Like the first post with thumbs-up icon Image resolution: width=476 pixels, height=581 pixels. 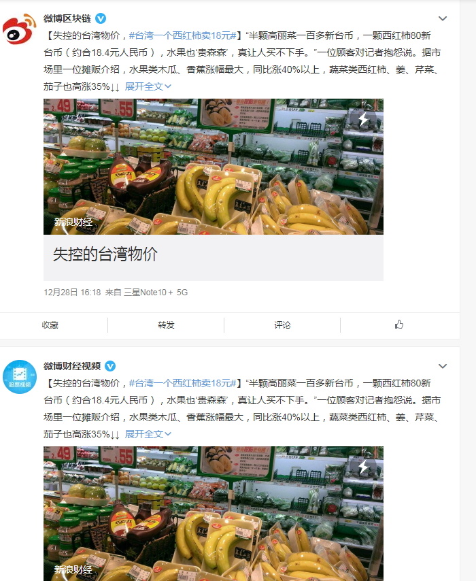(x=399, y=325)
